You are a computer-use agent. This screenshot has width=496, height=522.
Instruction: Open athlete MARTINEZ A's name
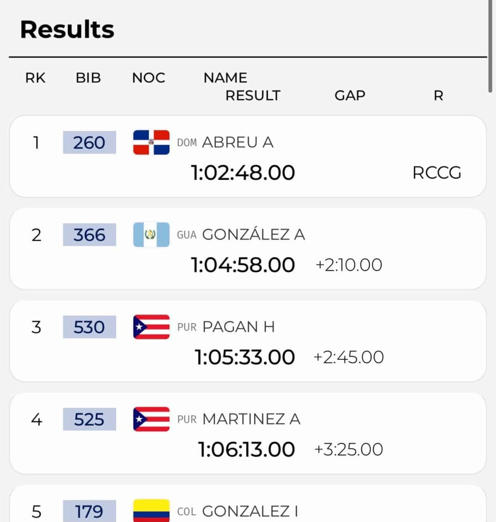click(x=252, y=419)
